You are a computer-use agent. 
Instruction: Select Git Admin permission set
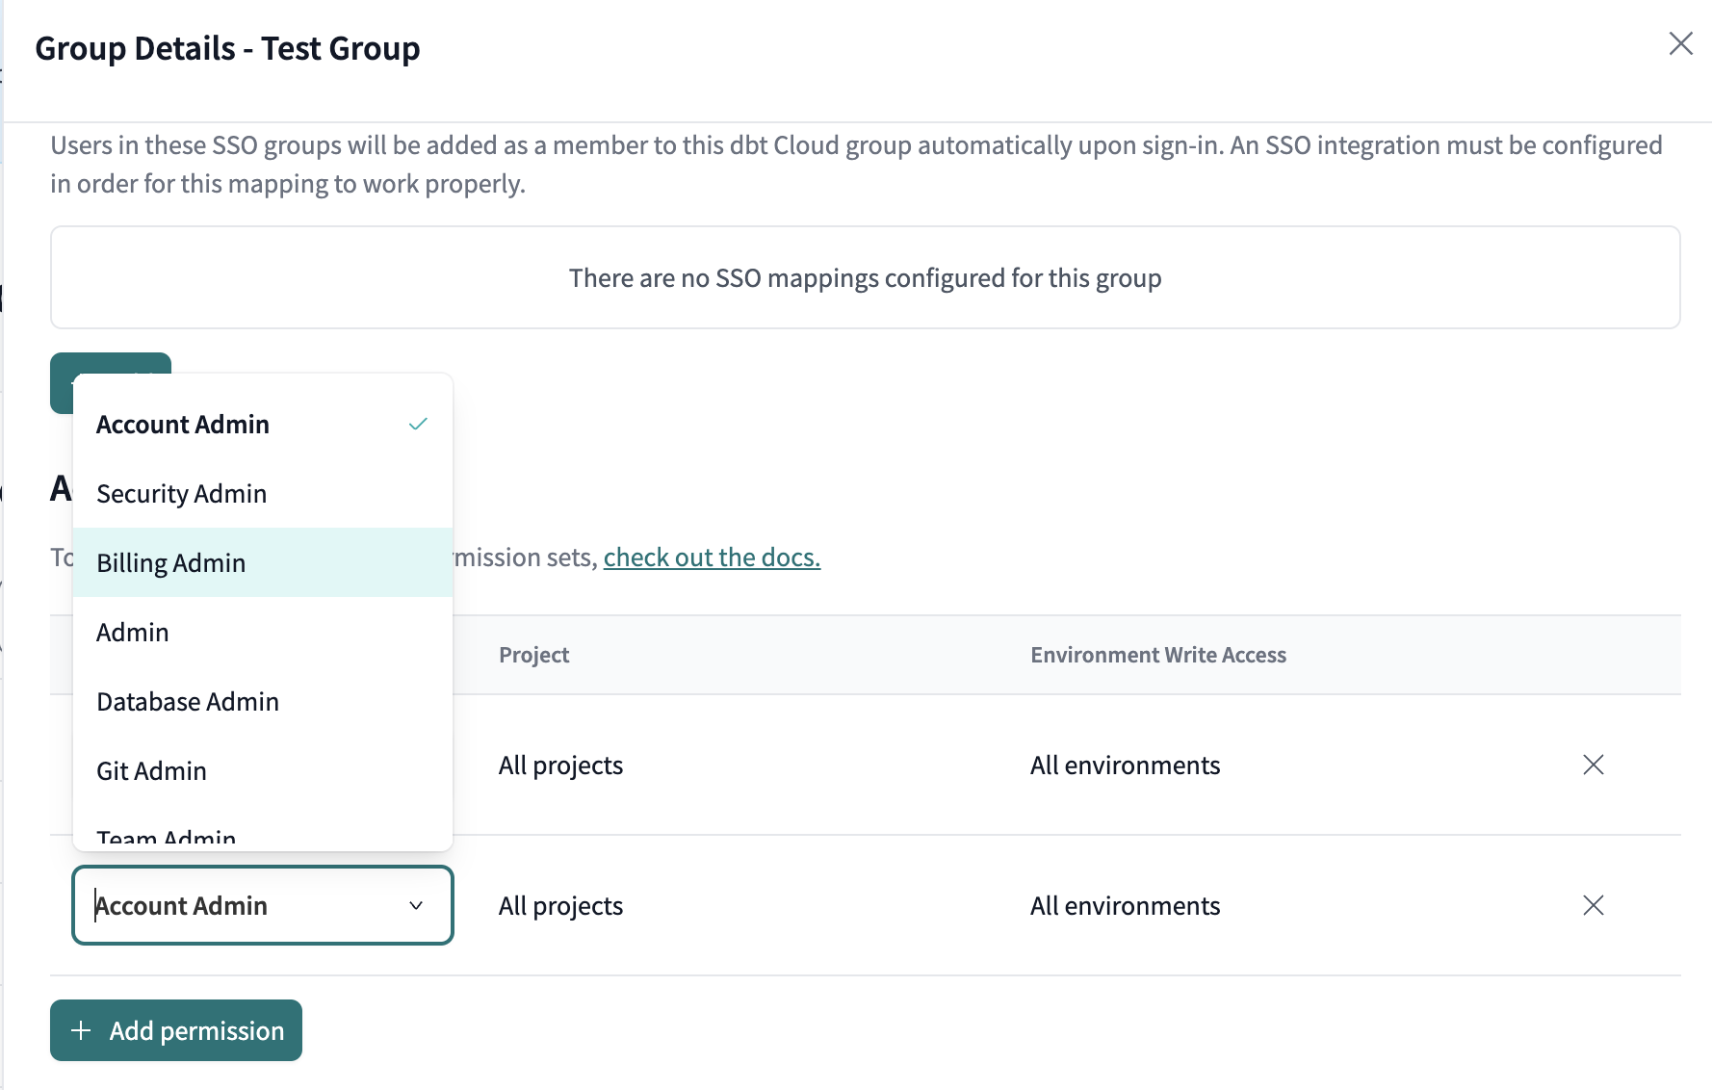[x=151, y=770]
